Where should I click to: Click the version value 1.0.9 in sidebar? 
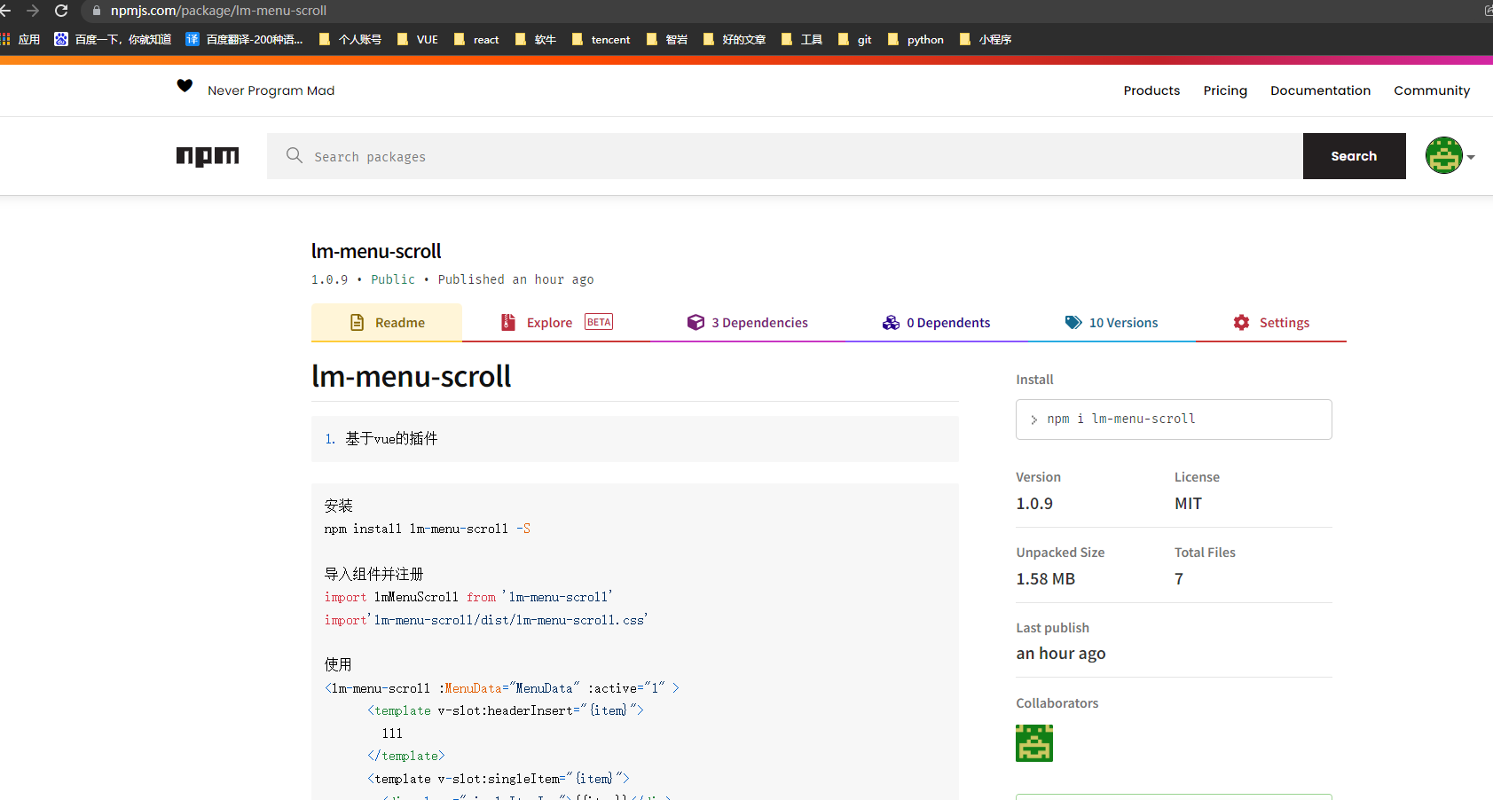1034,504
